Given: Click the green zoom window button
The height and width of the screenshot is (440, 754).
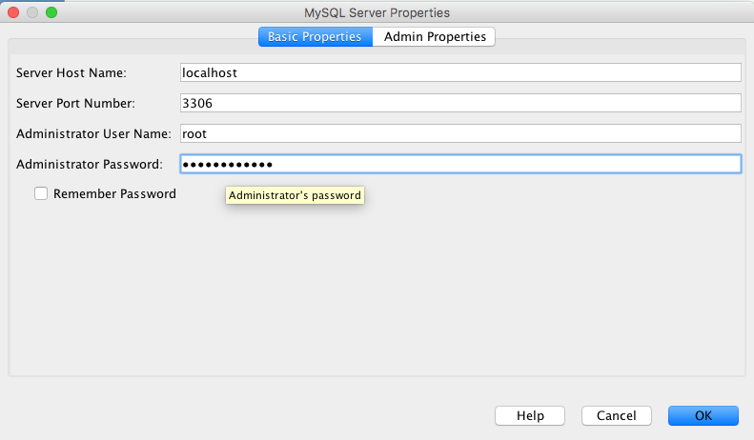Looking at the screenshot, I should [x=51, y=12].
